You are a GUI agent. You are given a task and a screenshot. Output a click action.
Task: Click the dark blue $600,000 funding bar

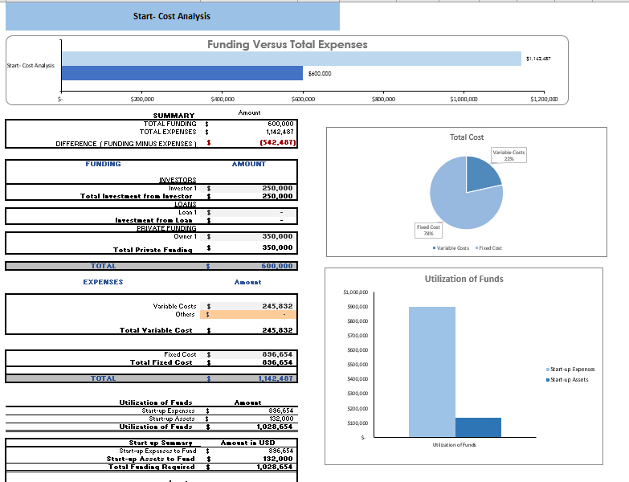click(182, 73)
